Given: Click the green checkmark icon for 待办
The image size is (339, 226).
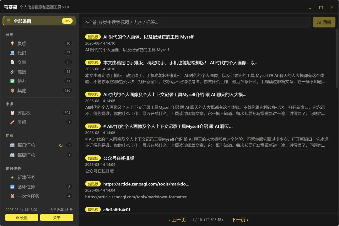Looking at the screenshot, I should 12,81.
